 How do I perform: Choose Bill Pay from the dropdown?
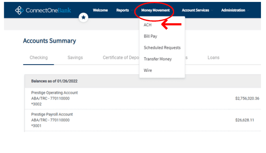pos(150,36)
